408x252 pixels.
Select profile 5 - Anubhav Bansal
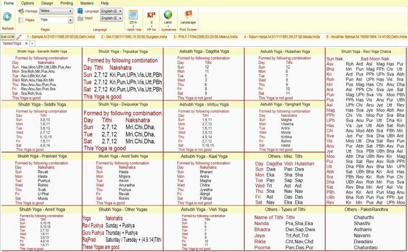(x=366, y=37)
